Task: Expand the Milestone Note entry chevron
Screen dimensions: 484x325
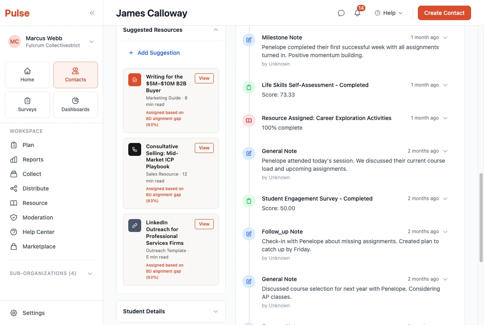Action: pos(445,37)
